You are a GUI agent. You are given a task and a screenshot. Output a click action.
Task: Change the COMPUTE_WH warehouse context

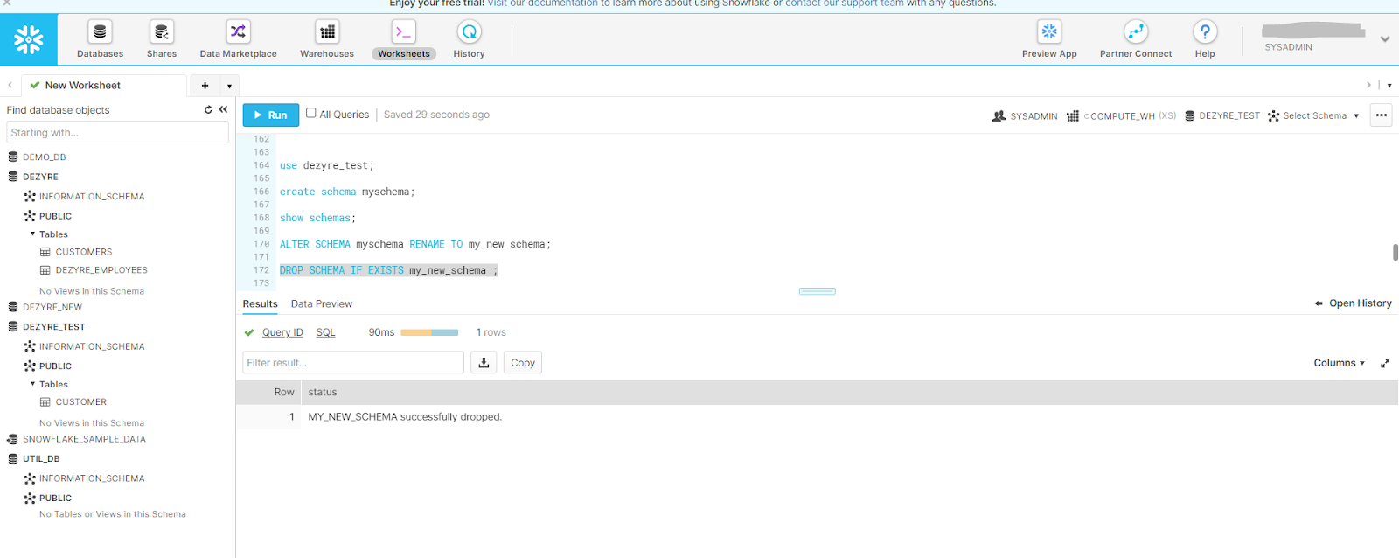tap(1121, 116)
